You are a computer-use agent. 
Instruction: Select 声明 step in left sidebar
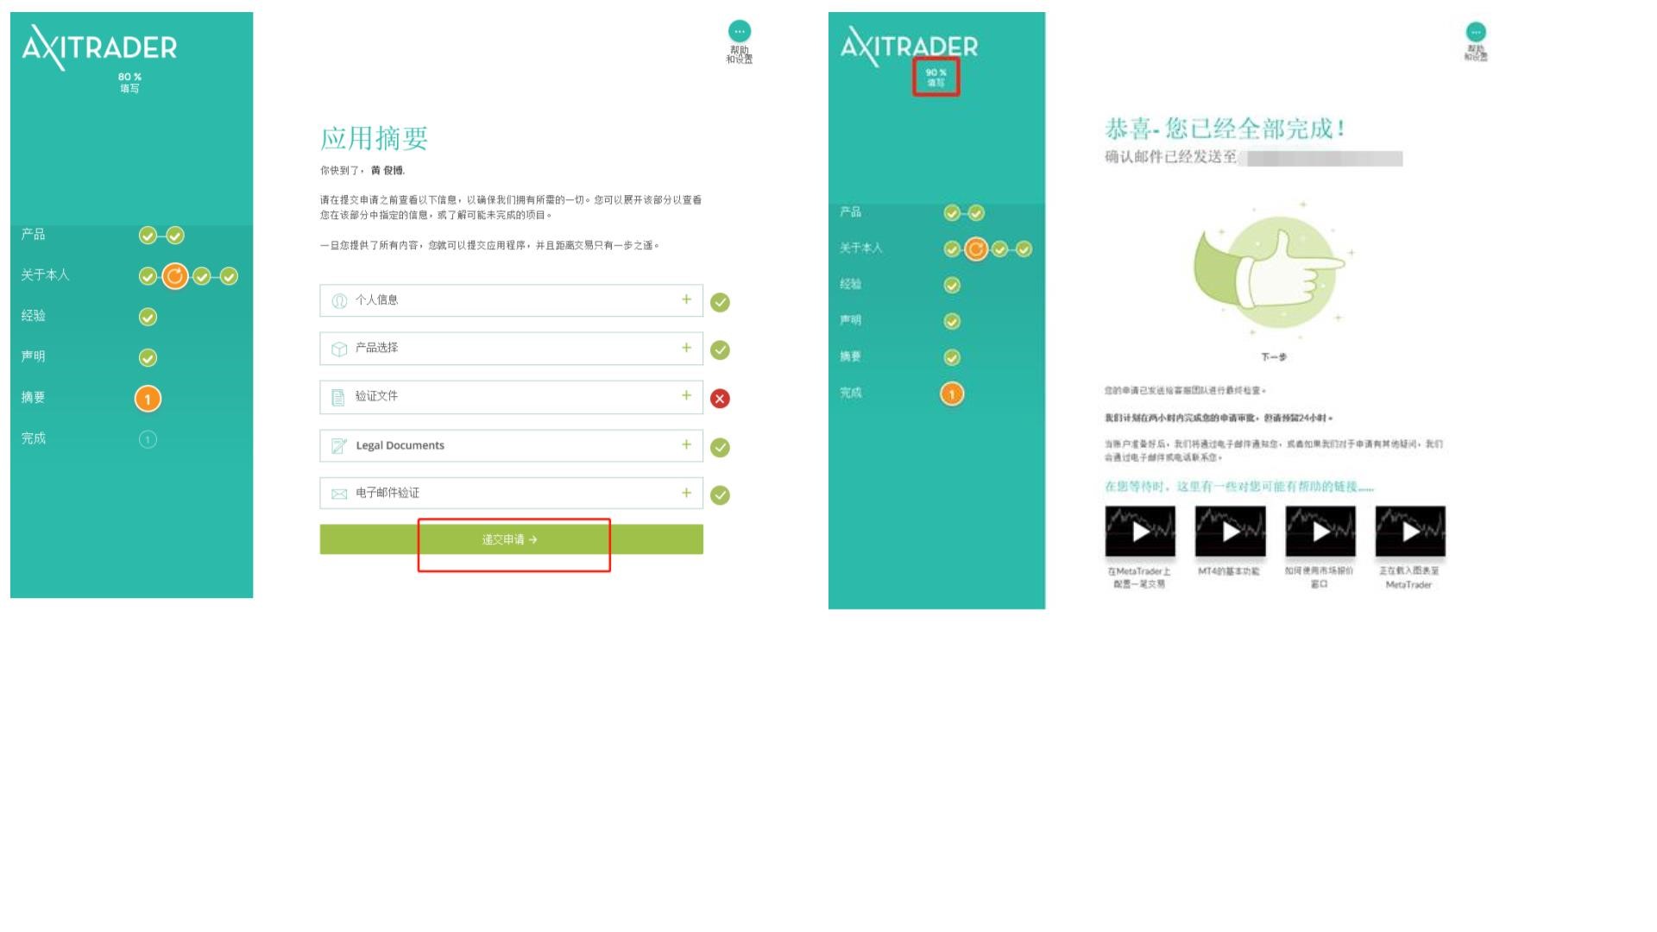point(34,356)
